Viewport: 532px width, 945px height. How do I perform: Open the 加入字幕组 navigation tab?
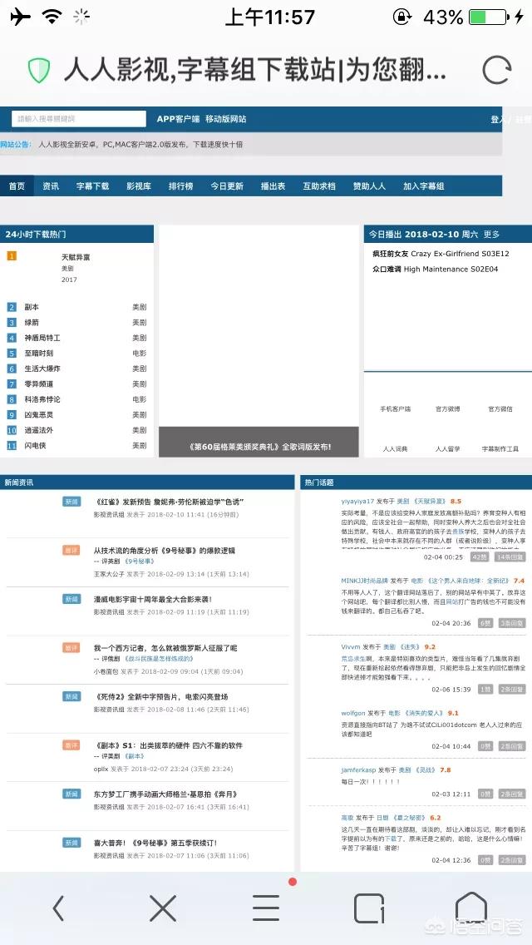coord(424,186)
